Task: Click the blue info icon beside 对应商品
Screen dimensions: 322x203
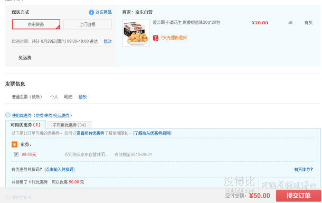Action: pos(91,12)
